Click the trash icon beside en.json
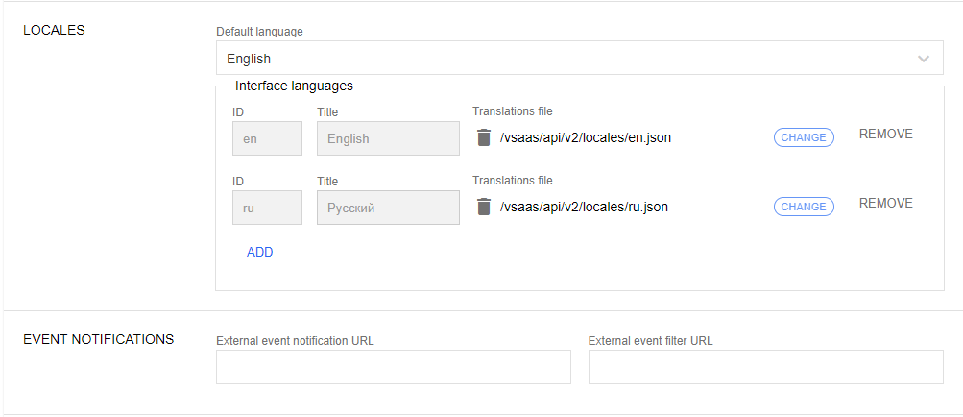Image resolution: width=963 pixels, height=417 pixels. 484,137
